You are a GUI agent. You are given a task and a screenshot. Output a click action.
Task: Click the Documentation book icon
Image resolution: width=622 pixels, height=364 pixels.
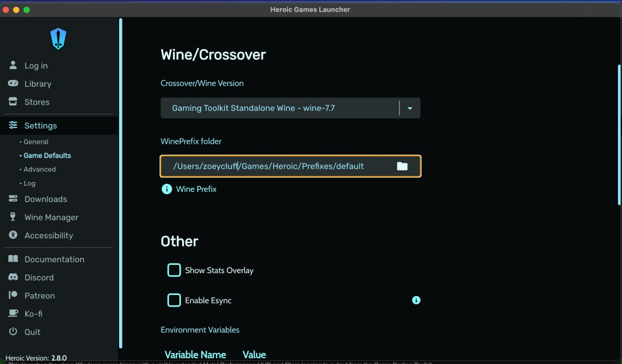tap(13, 259)
